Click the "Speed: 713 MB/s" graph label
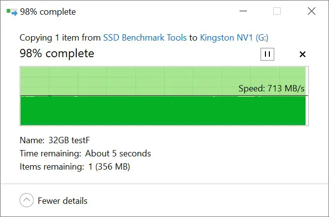The image size is (329, 217). click(271, 88)
